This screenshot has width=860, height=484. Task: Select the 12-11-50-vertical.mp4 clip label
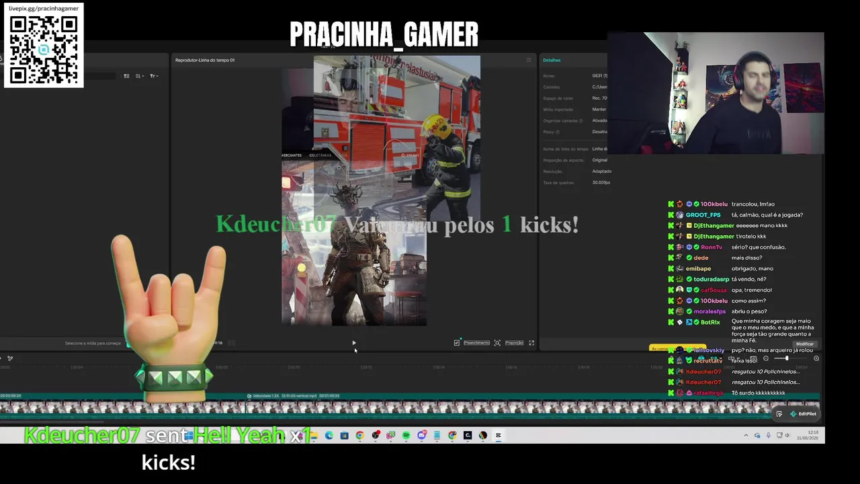(x=299, y=396)
